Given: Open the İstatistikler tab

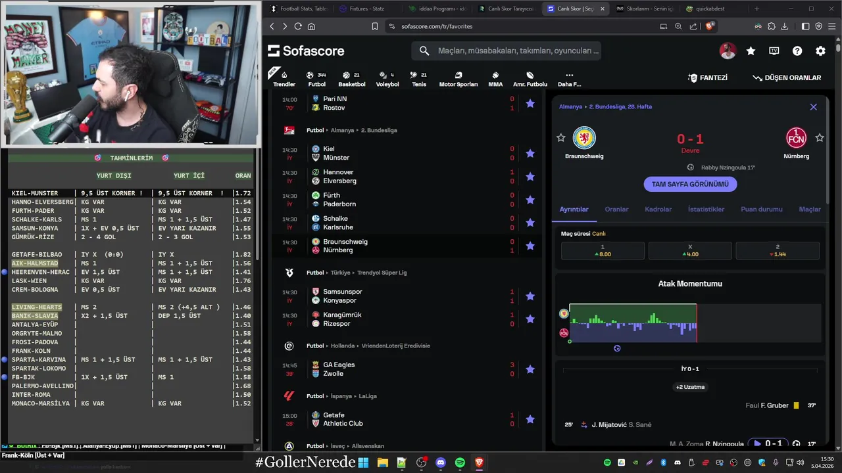Looking at the screenshot, I should 706,209.
